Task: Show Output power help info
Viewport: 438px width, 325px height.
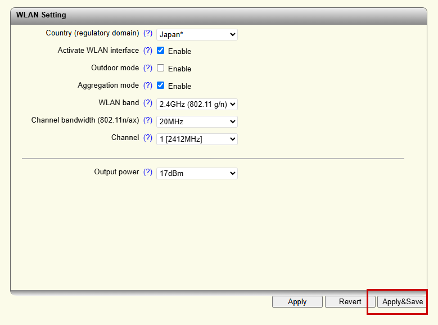Action: tap(148, 172)
